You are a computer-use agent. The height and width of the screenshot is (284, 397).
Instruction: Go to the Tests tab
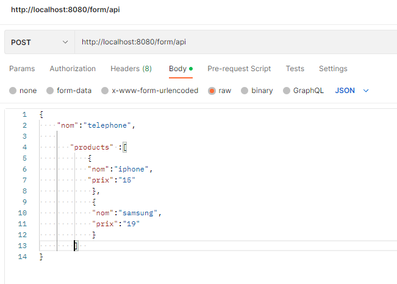(x=295, y=69)
